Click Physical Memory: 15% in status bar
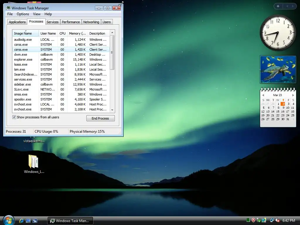 (87, 132)
